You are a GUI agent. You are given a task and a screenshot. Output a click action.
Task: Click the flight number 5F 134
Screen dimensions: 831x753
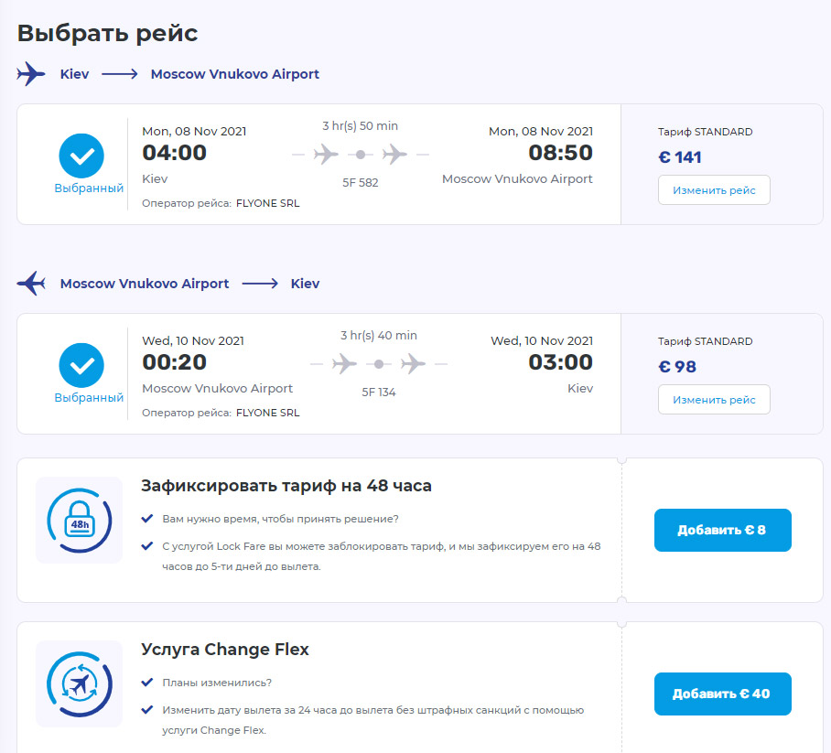tap(378, 393)
